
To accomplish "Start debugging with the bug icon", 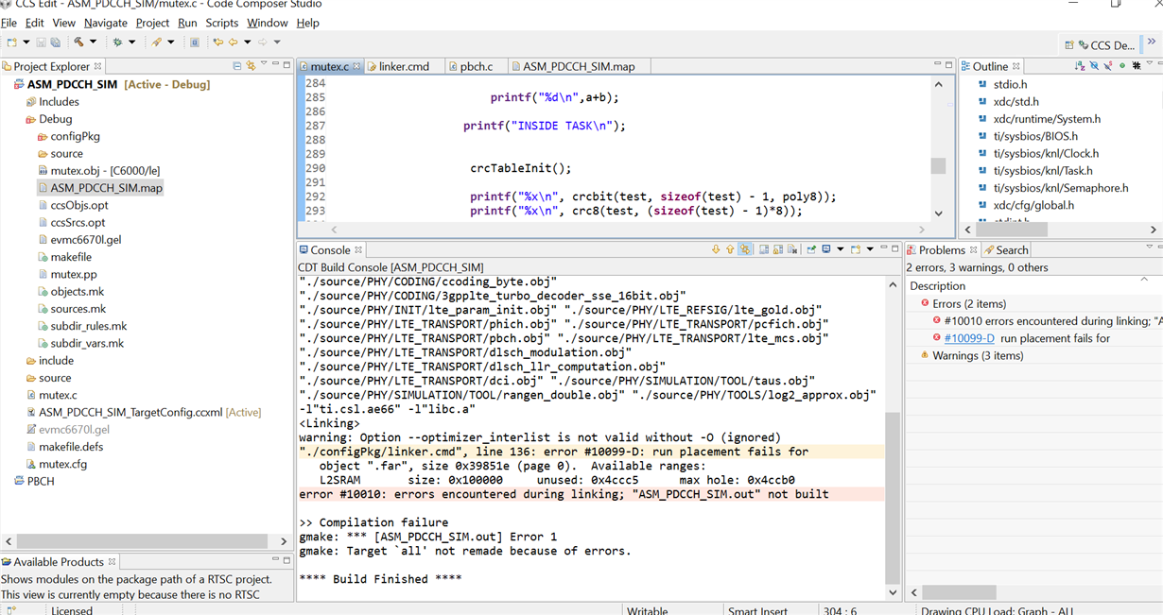I will 117,42.
